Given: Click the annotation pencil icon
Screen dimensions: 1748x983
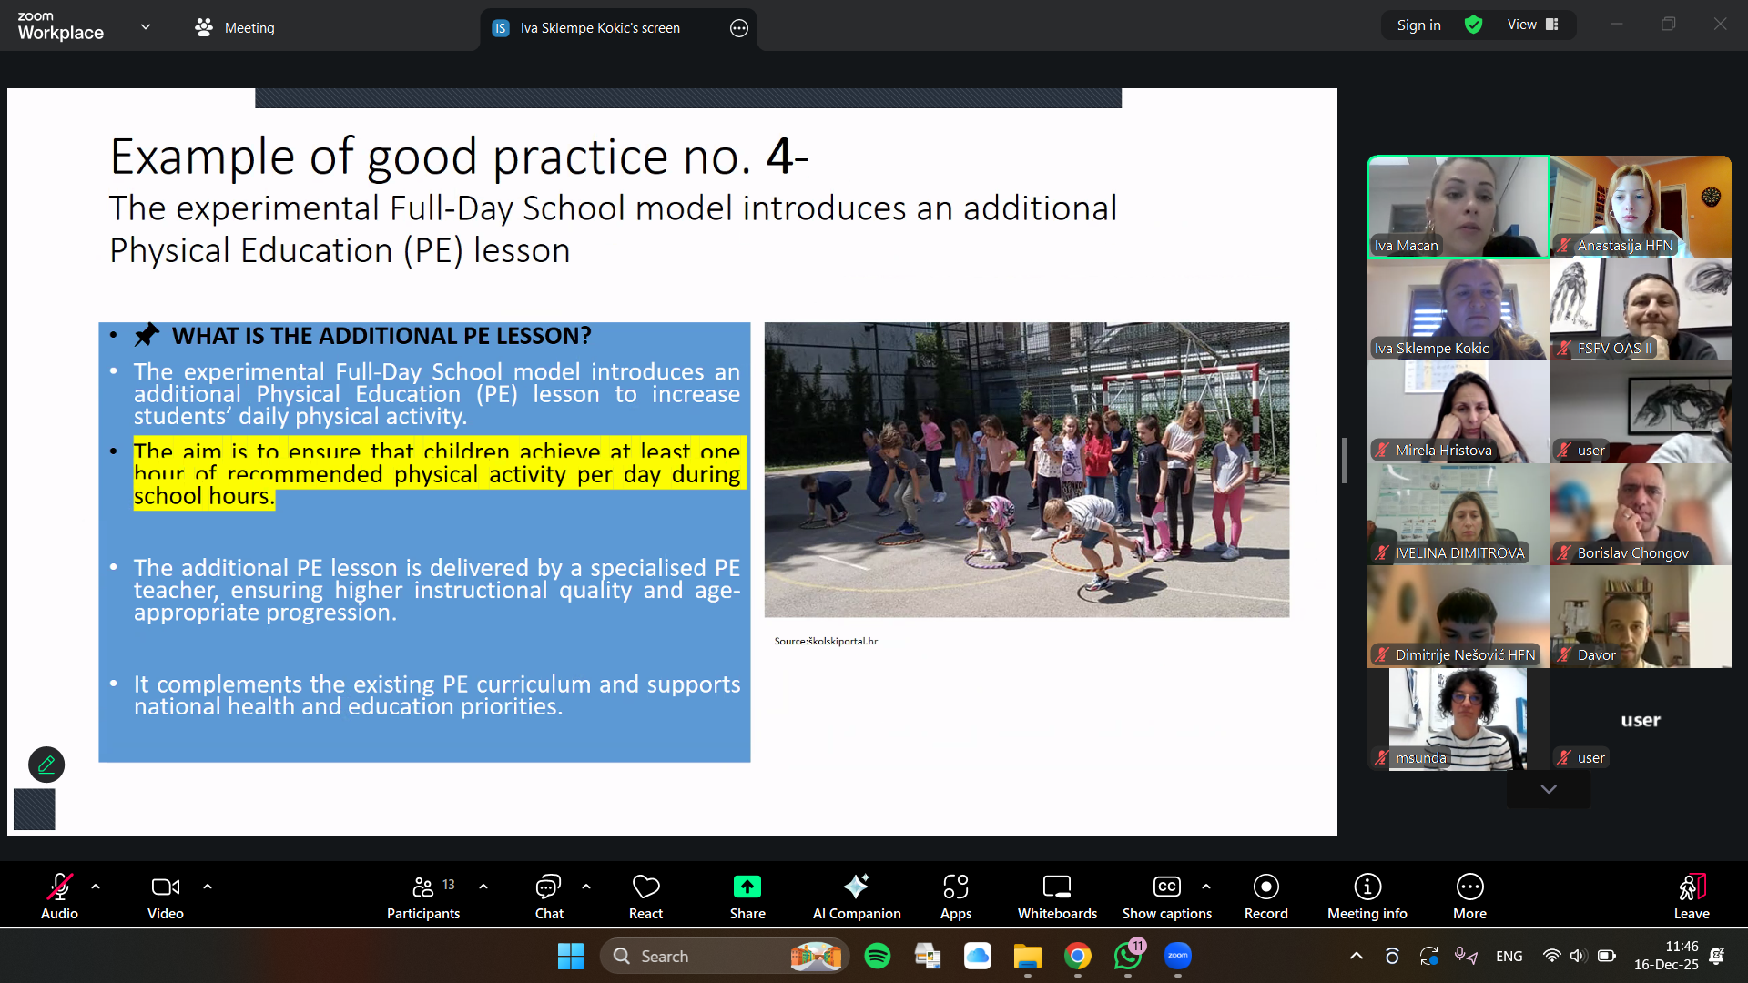Looking at the screenshot, I should (x=46, y=765).
